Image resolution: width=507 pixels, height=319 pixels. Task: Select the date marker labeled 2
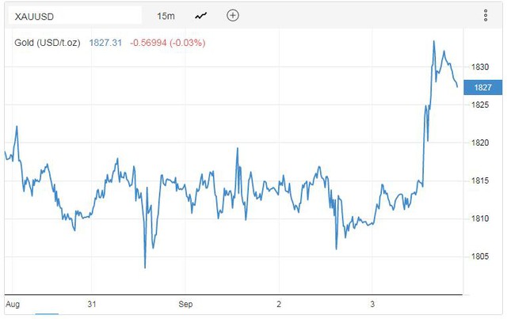click(279, 304)
